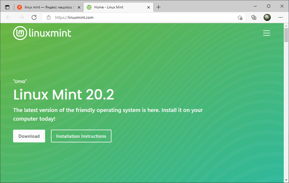This screenshot has width=289, height=183.
Task: Open the Collections panel
Action: 254,17
